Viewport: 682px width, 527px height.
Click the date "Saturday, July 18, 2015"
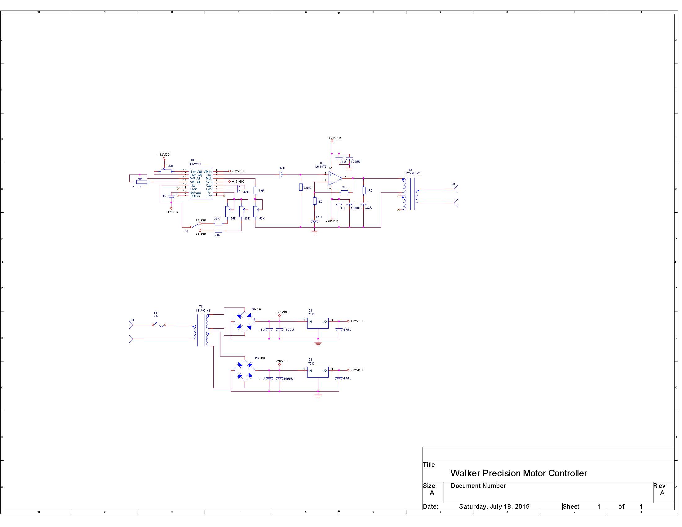(494, 507)
